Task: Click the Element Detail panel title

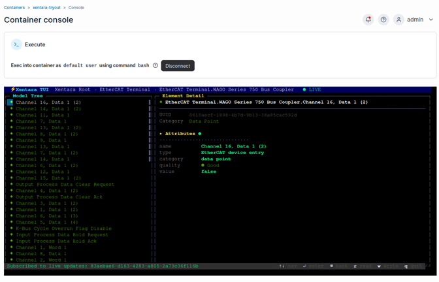Action: click(x=183, y=96)
